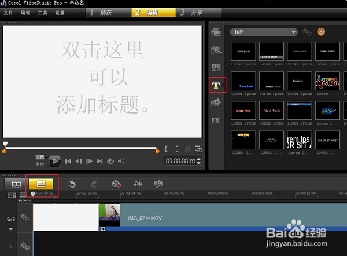Click the preview timecode field
The width and height of the screenshot is (347, 256).
coord(180,161)
